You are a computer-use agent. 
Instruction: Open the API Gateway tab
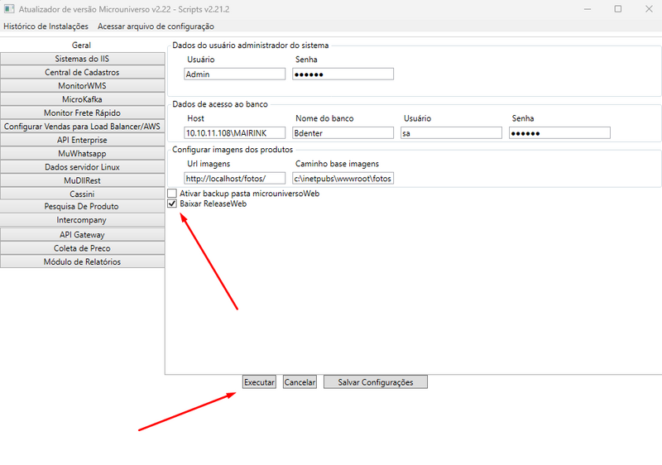(x=82, y=235)
